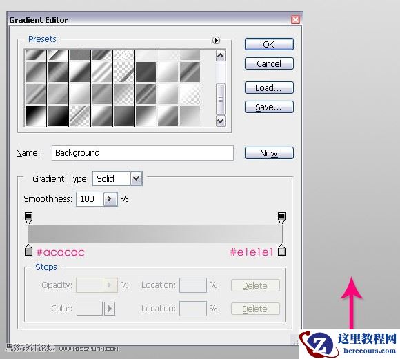Click the presets scrollbar down arrow

(221, 121)
